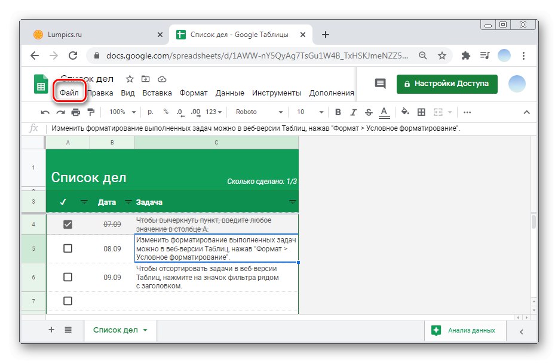The height and width of the screenshot is (363, 558).
Task: Reload the page
Action: coord(73,56)
